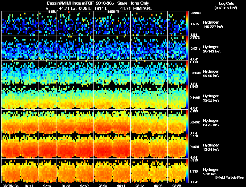The width and height of the screenshot is (246, 187).
Task: Select the 24-35 keV panel at 07:59
Action: [x=84, y=122]
